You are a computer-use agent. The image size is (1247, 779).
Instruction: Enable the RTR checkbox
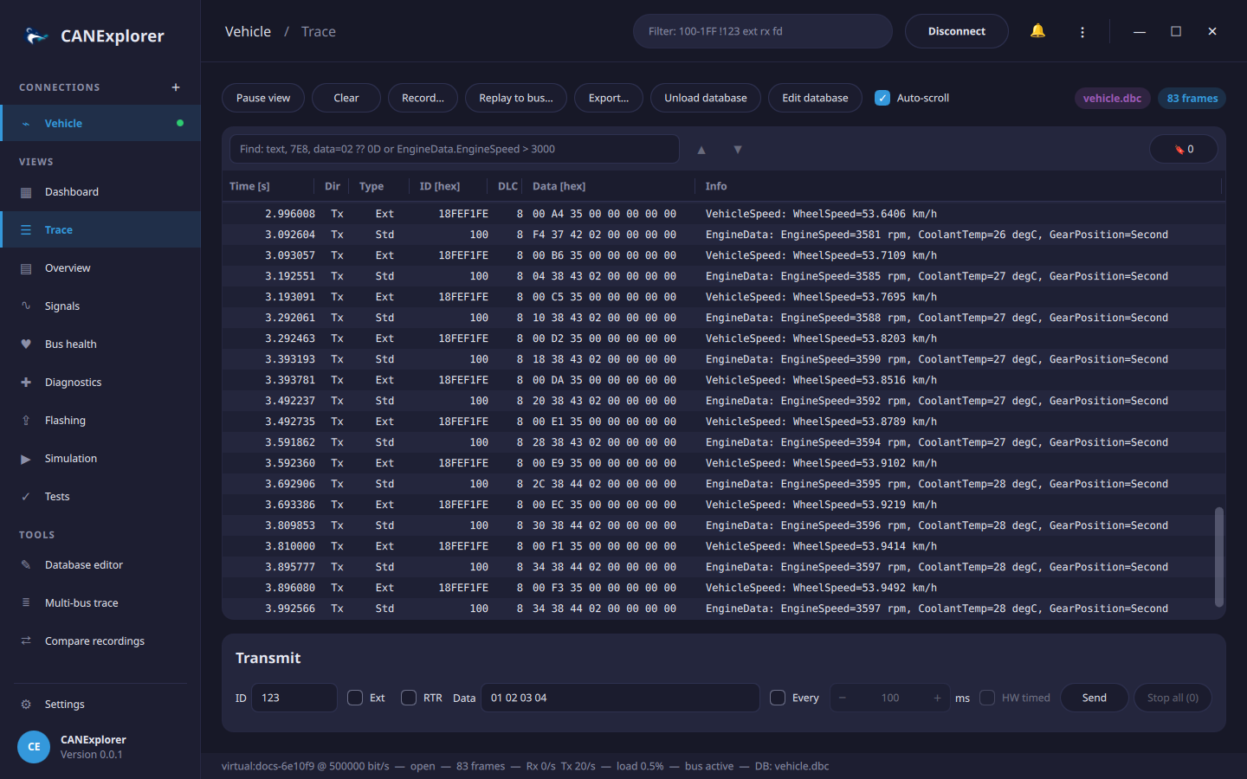tap(409, 698)
